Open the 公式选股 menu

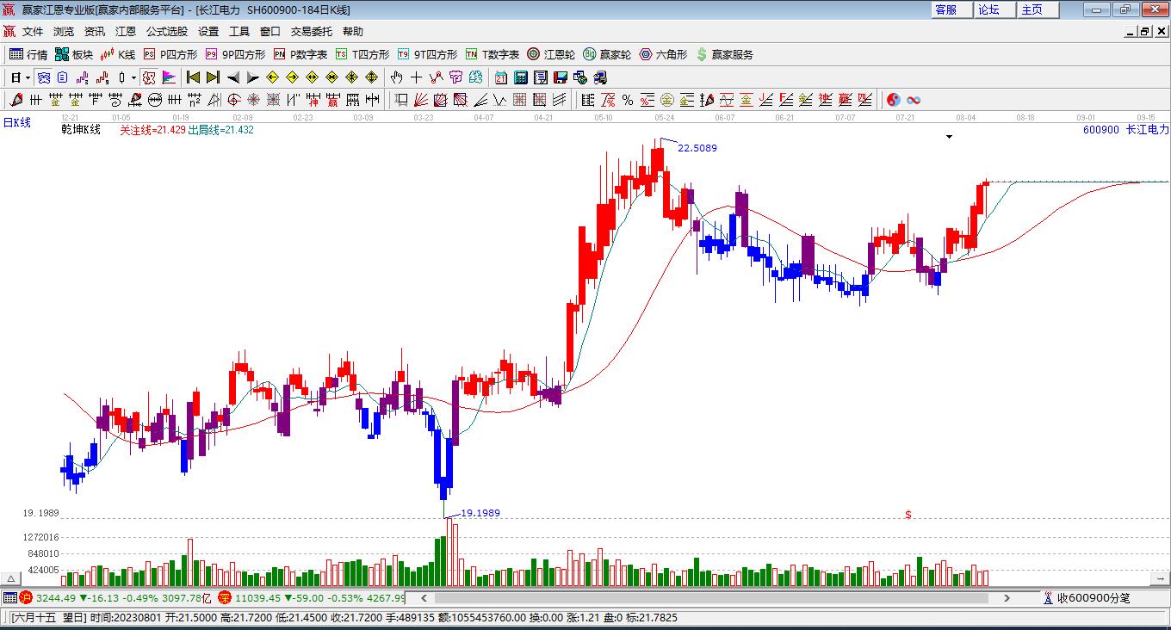[x=167, y=31]
